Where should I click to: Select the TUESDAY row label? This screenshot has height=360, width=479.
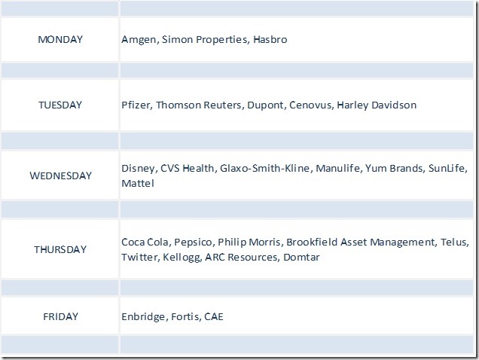point(59,105)
